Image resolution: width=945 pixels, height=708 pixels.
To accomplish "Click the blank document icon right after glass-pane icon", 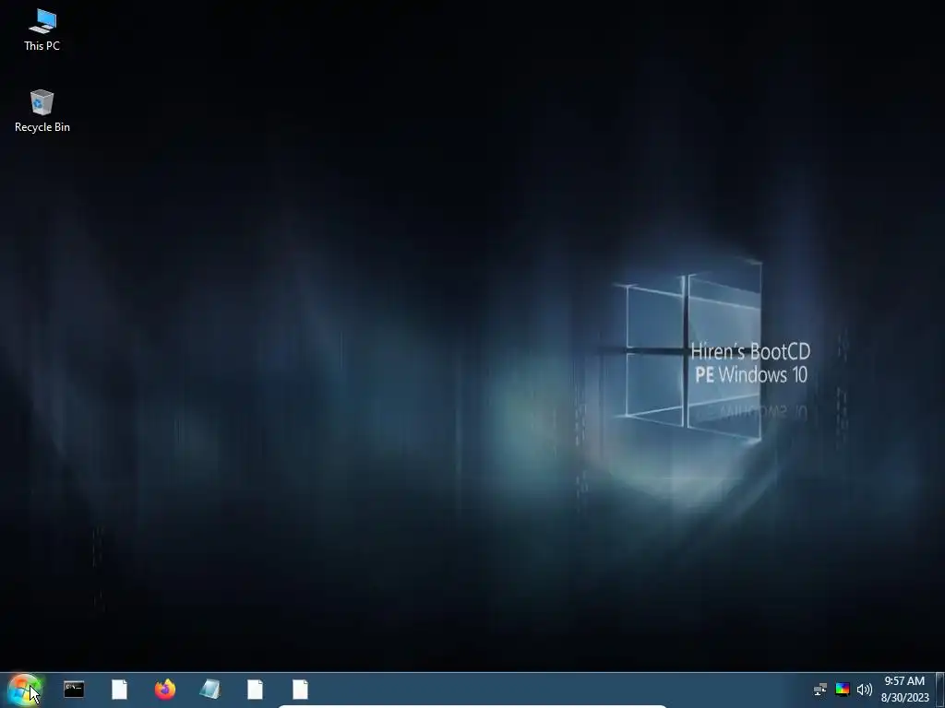I will (255, 690).
